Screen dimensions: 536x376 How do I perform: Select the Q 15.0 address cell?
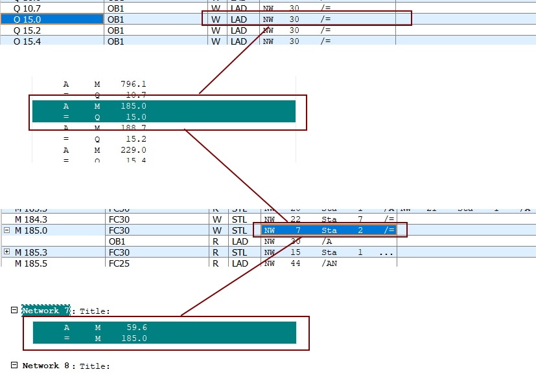[x=52, y=19]
